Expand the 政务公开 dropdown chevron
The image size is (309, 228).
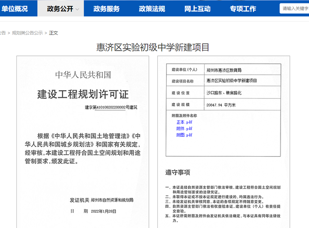[x=77, y=9]
